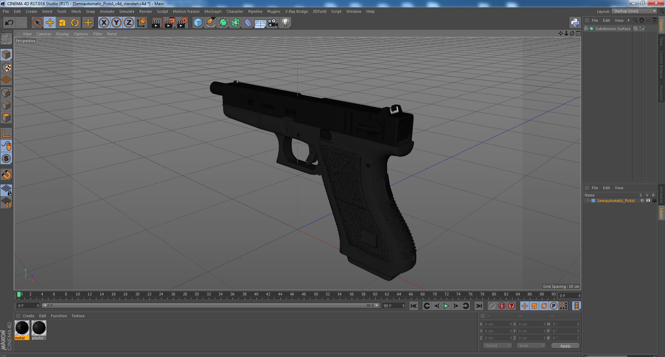Open Material Manager Create menu

click(28, 316)
